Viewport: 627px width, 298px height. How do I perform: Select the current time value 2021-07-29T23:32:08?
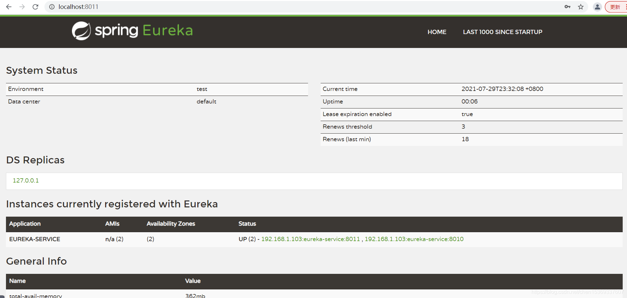tap(502, 89)
